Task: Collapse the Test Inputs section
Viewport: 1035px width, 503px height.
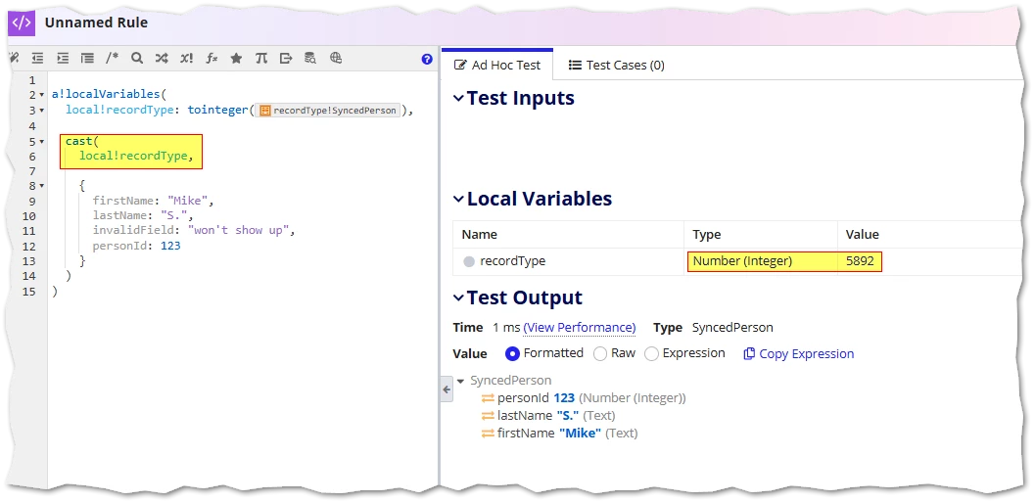Action: [x=459, y=99]
